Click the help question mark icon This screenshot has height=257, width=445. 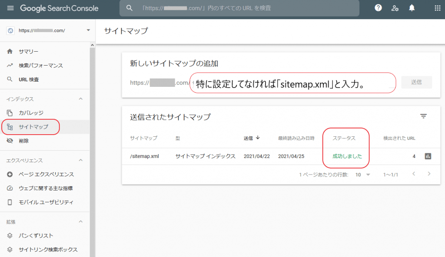click(378, 8)
